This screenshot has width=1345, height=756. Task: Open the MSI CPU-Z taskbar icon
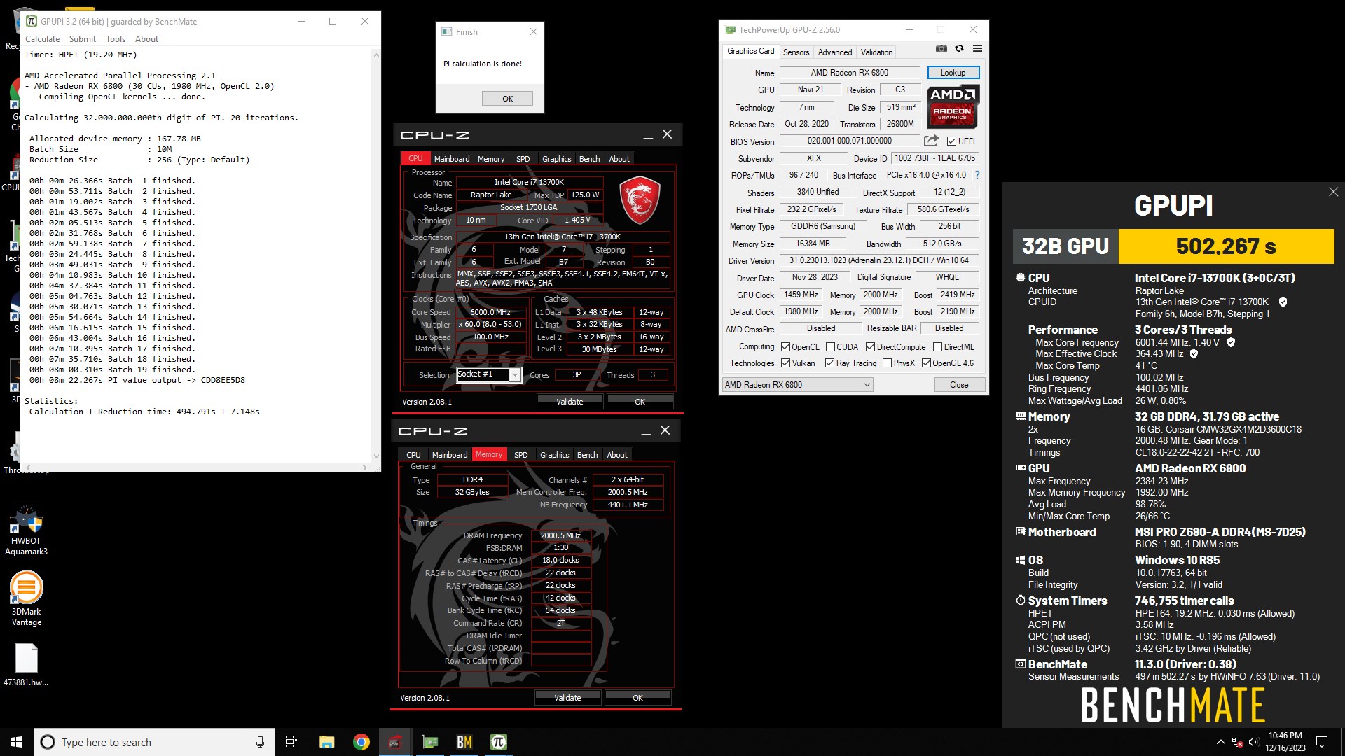click(395, 742)
